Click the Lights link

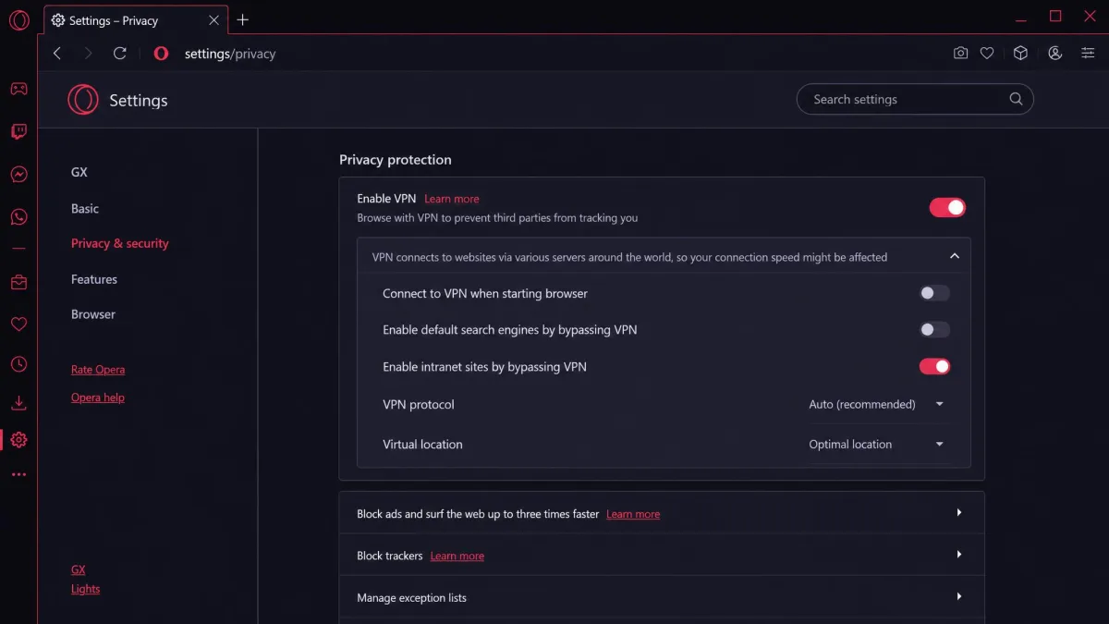coord(86,589)
